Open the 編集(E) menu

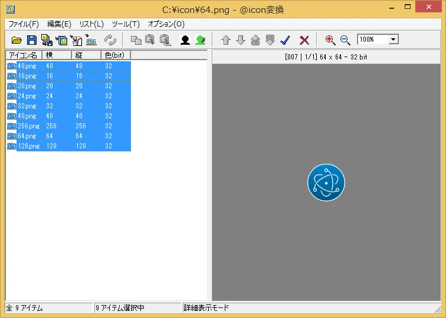click(x=59, y=24)
